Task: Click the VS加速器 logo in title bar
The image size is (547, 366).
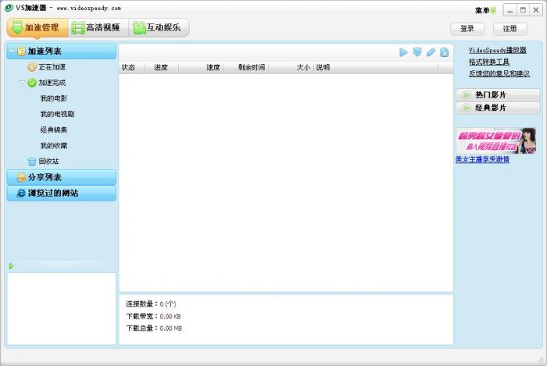Action: pos(9,8)
